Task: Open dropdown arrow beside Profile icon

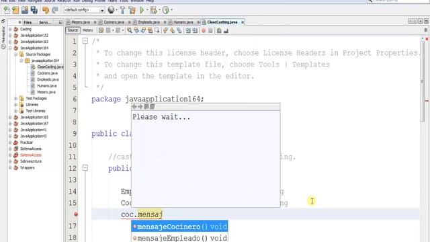Action: pyautogui.click(x=172, y=10)
